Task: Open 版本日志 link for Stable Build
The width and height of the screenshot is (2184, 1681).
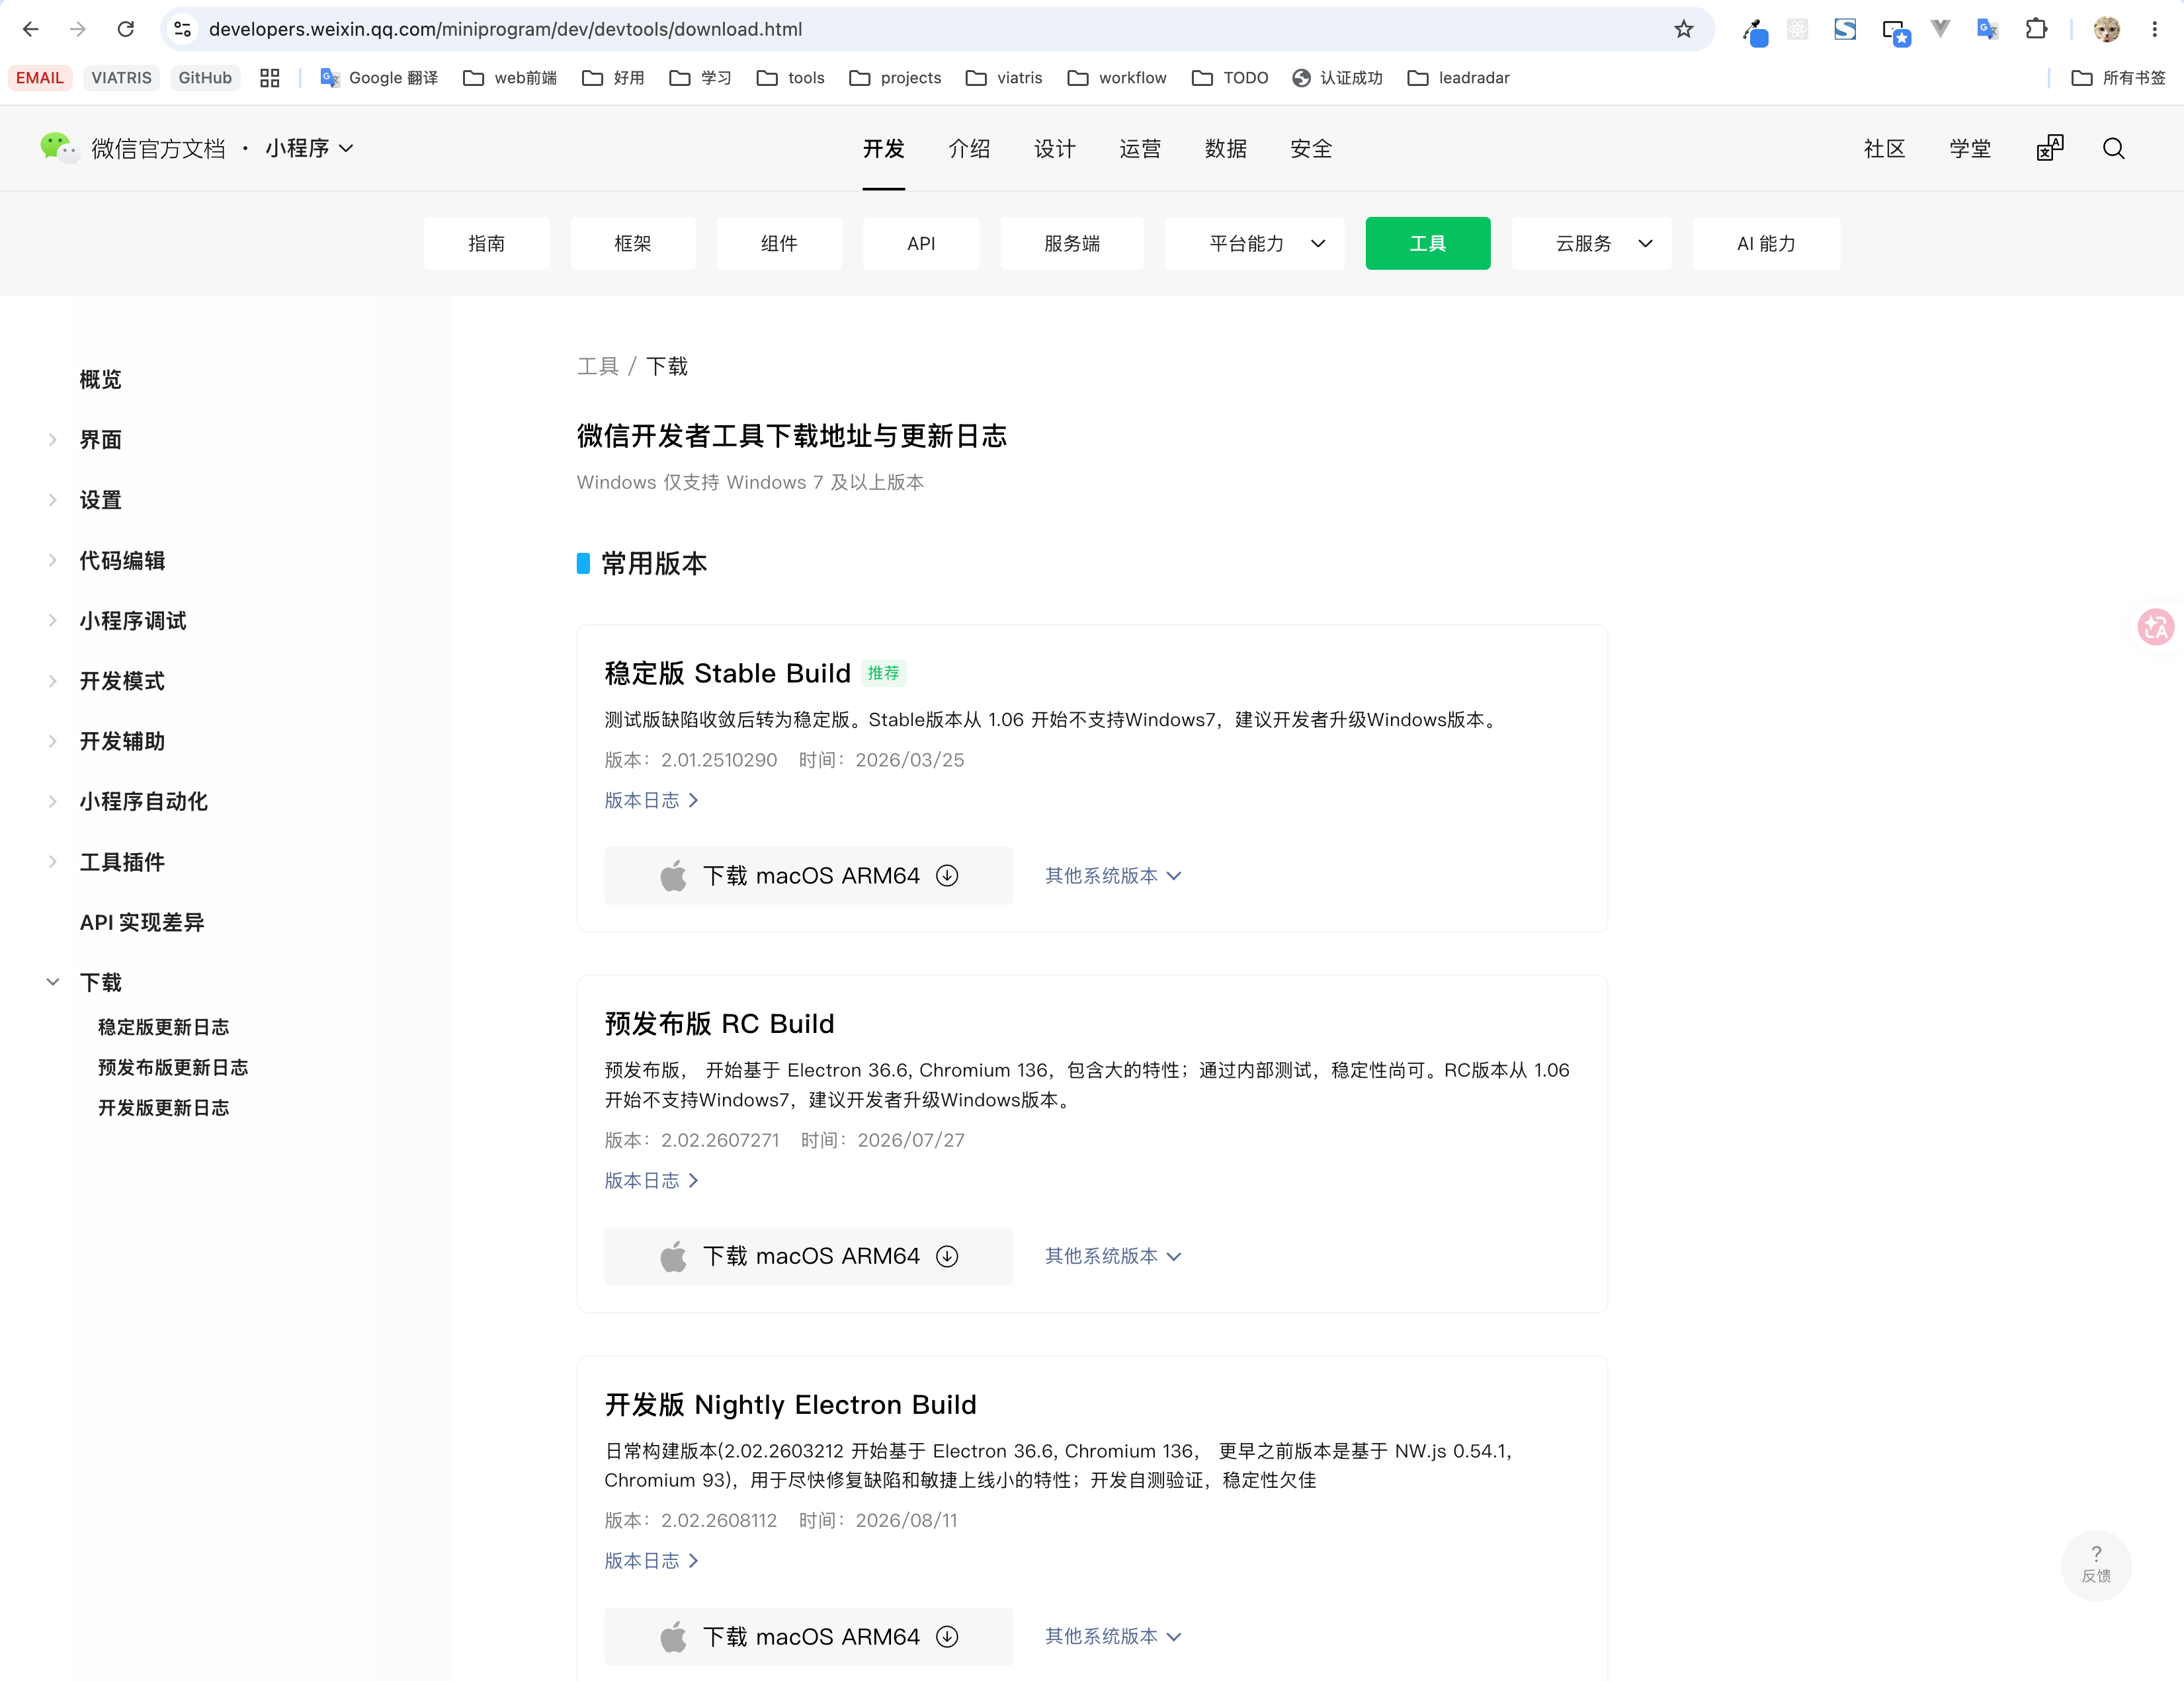Action: [x=651, y=800]
